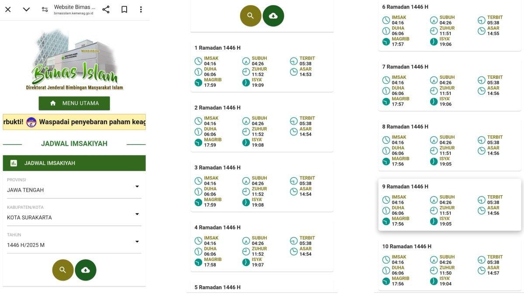Viewport: 524px width, 294px height.
Task: Open the three-dot overflow menu
Action: point(141,10)
